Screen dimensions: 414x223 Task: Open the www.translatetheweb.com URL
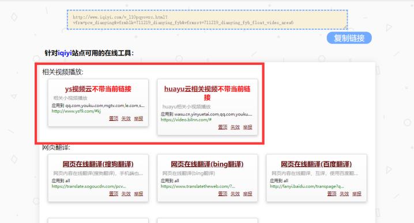[x=198, y=186]
